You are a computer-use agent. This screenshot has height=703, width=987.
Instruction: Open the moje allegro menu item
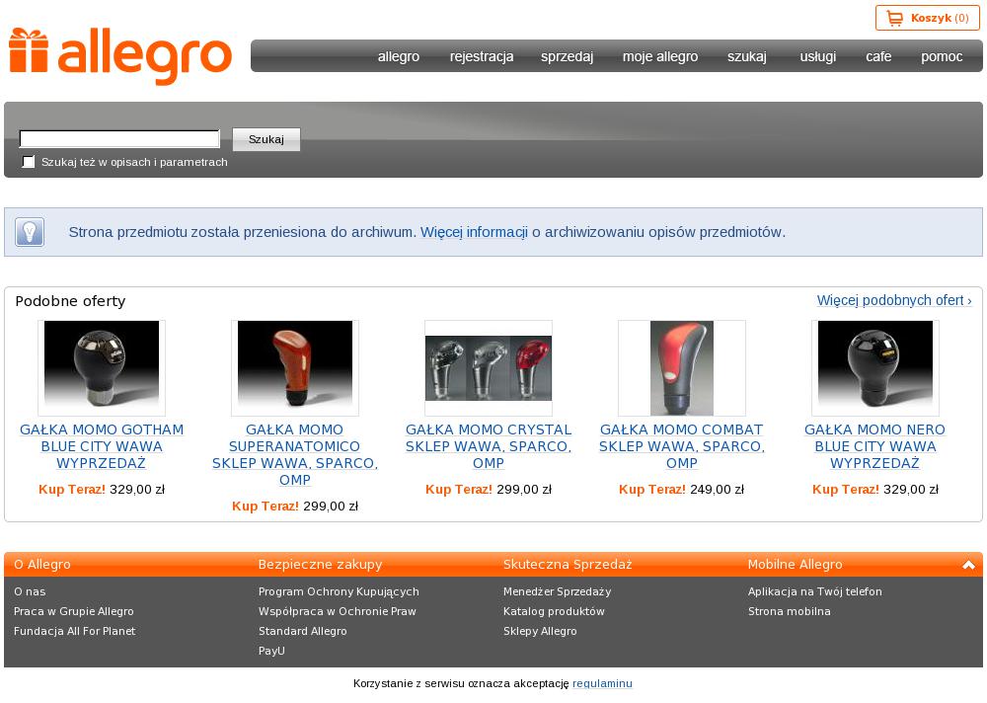click(660, 56)
